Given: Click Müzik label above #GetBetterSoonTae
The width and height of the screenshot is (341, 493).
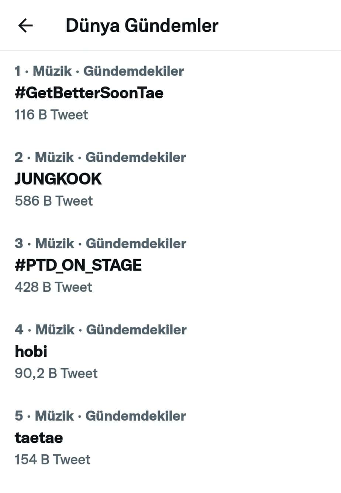Looking at the screenshot, I should pos(52,71).
